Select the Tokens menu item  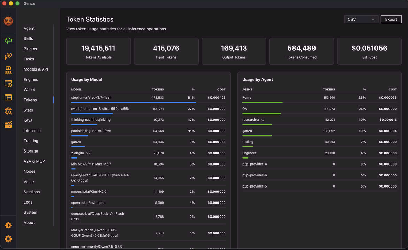tap(30, 100)
